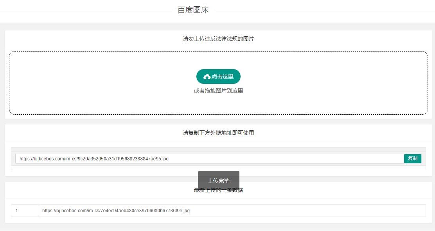
Task: Click the URL ending 7e4ec94aeb480ce39706080b67736f9e.jpg
Action: tap(116, 211)
